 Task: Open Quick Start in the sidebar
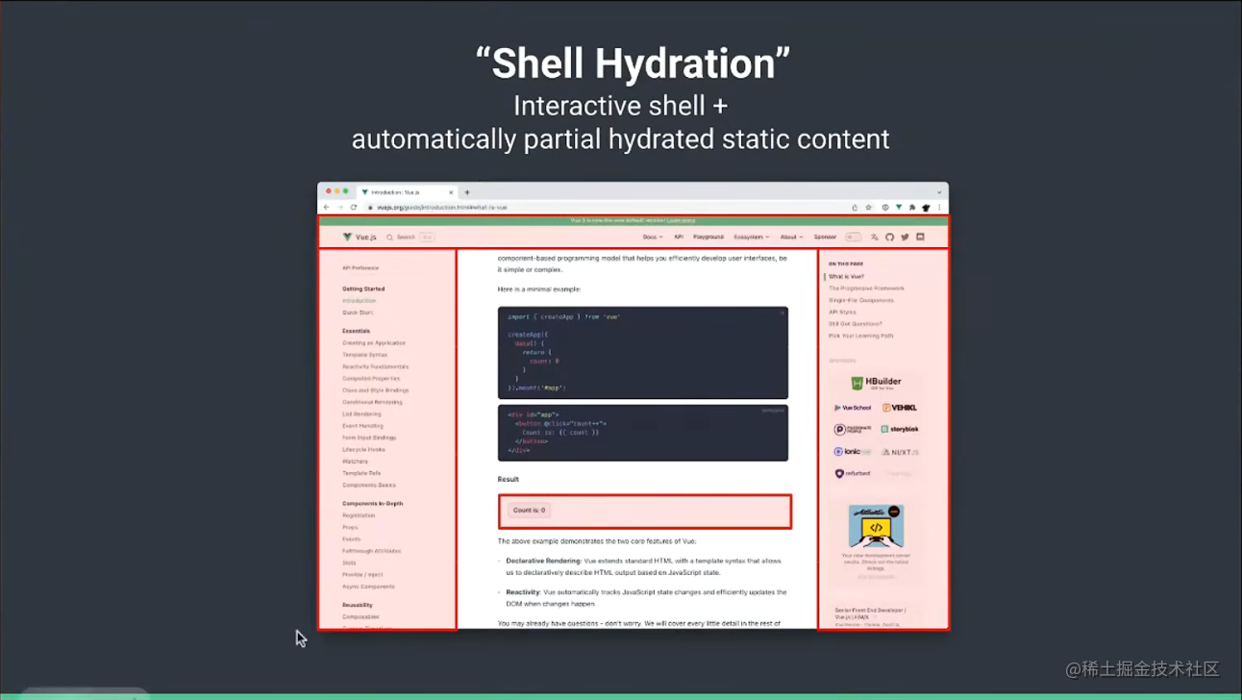358,312
